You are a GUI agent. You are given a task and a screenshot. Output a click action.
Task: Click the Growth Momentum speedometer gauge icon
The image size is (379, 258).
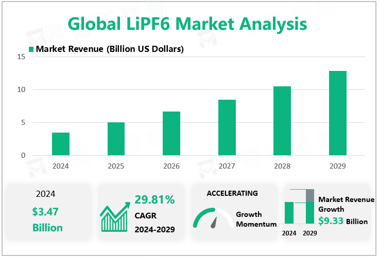(x=213, y=218)
